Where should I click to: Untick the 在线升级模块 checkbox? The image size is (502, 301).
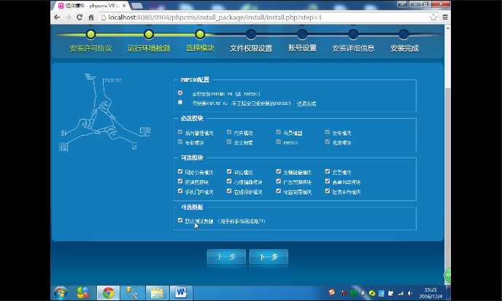tap(229, 191)
